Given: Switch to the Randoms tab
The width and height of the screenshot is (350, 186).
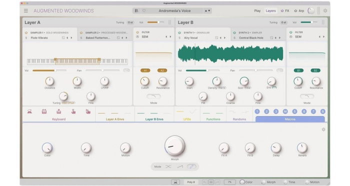Looking at the screenshot, I should point(239,119).
